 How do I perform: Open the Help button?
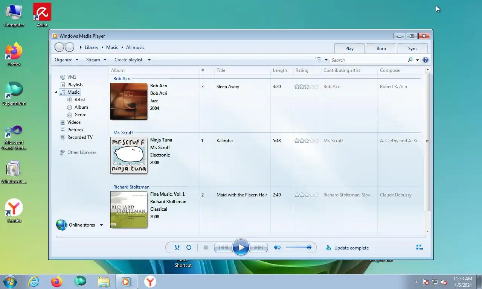tap(426, 60)
